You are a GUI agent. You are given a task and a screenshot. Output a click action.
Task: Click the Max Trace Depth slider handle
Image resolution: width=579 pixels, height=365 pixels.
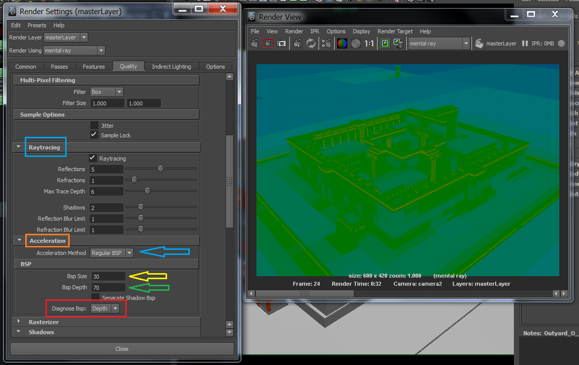point(148,191)
